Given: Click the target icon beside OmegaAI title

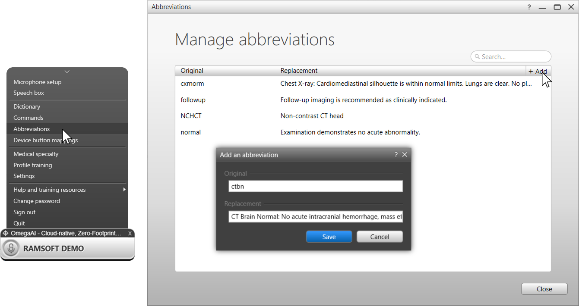Looking at the screenshot, I should [x=6, y=233].
